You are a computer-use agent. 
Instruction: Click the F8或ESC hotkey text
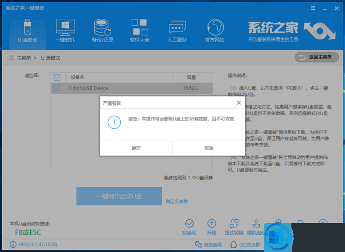[x=28, y=233]
